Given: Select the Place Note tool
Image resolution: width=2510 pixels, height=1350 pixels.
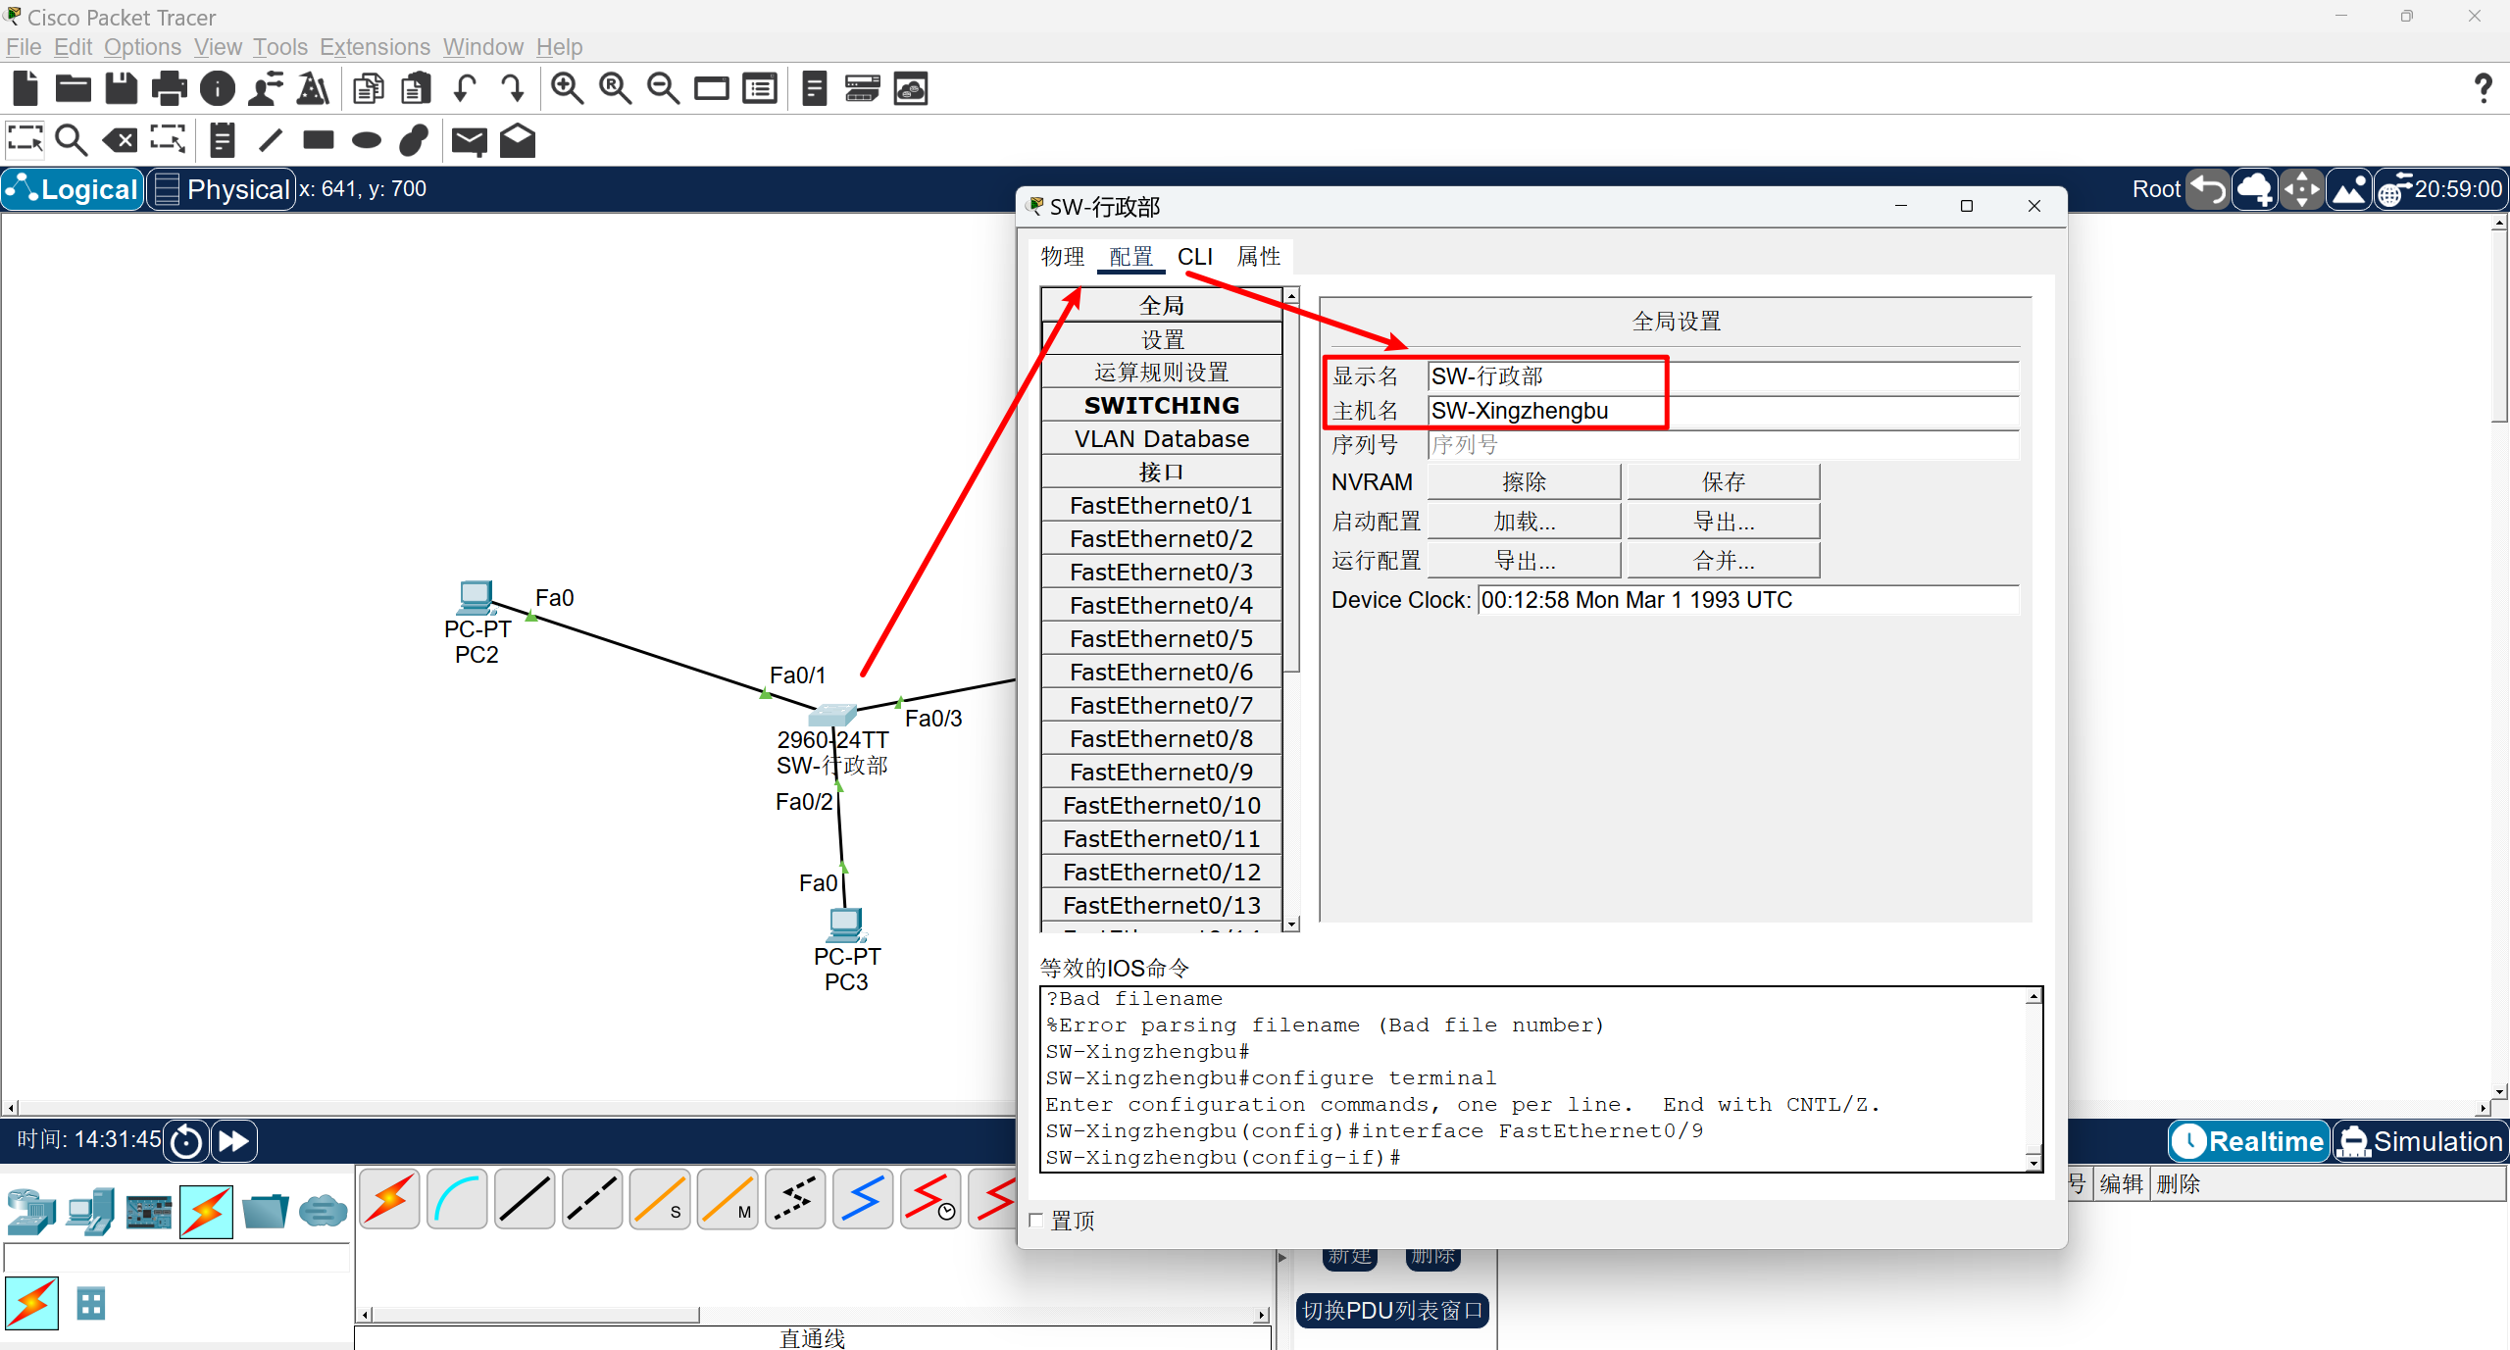Looking at the screenshot, I should (223, 140).
